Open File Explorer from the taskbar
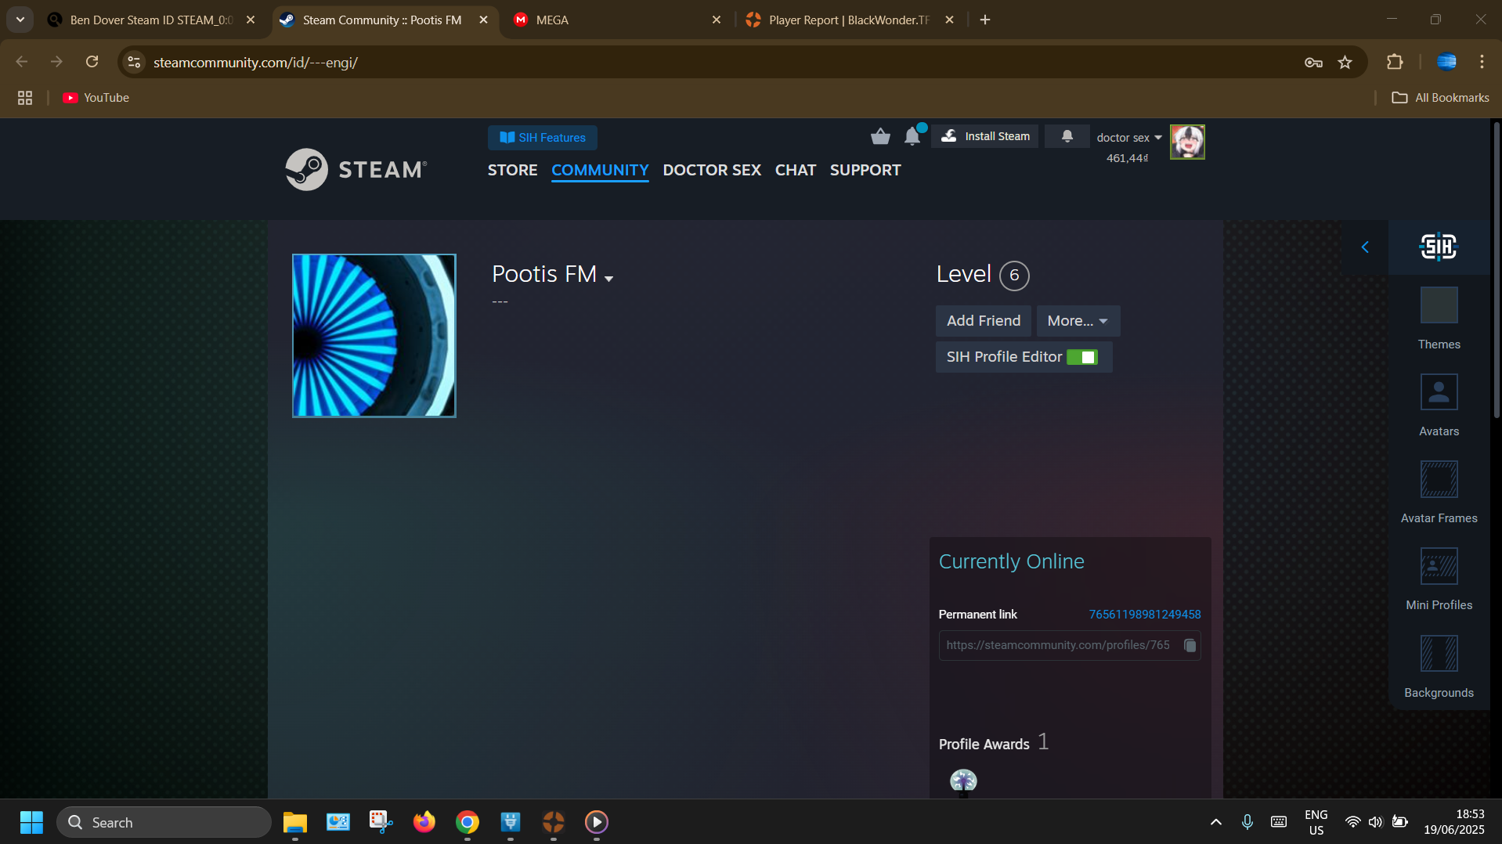The width and height of the screenshot is (1502, 844). (294, 822)
